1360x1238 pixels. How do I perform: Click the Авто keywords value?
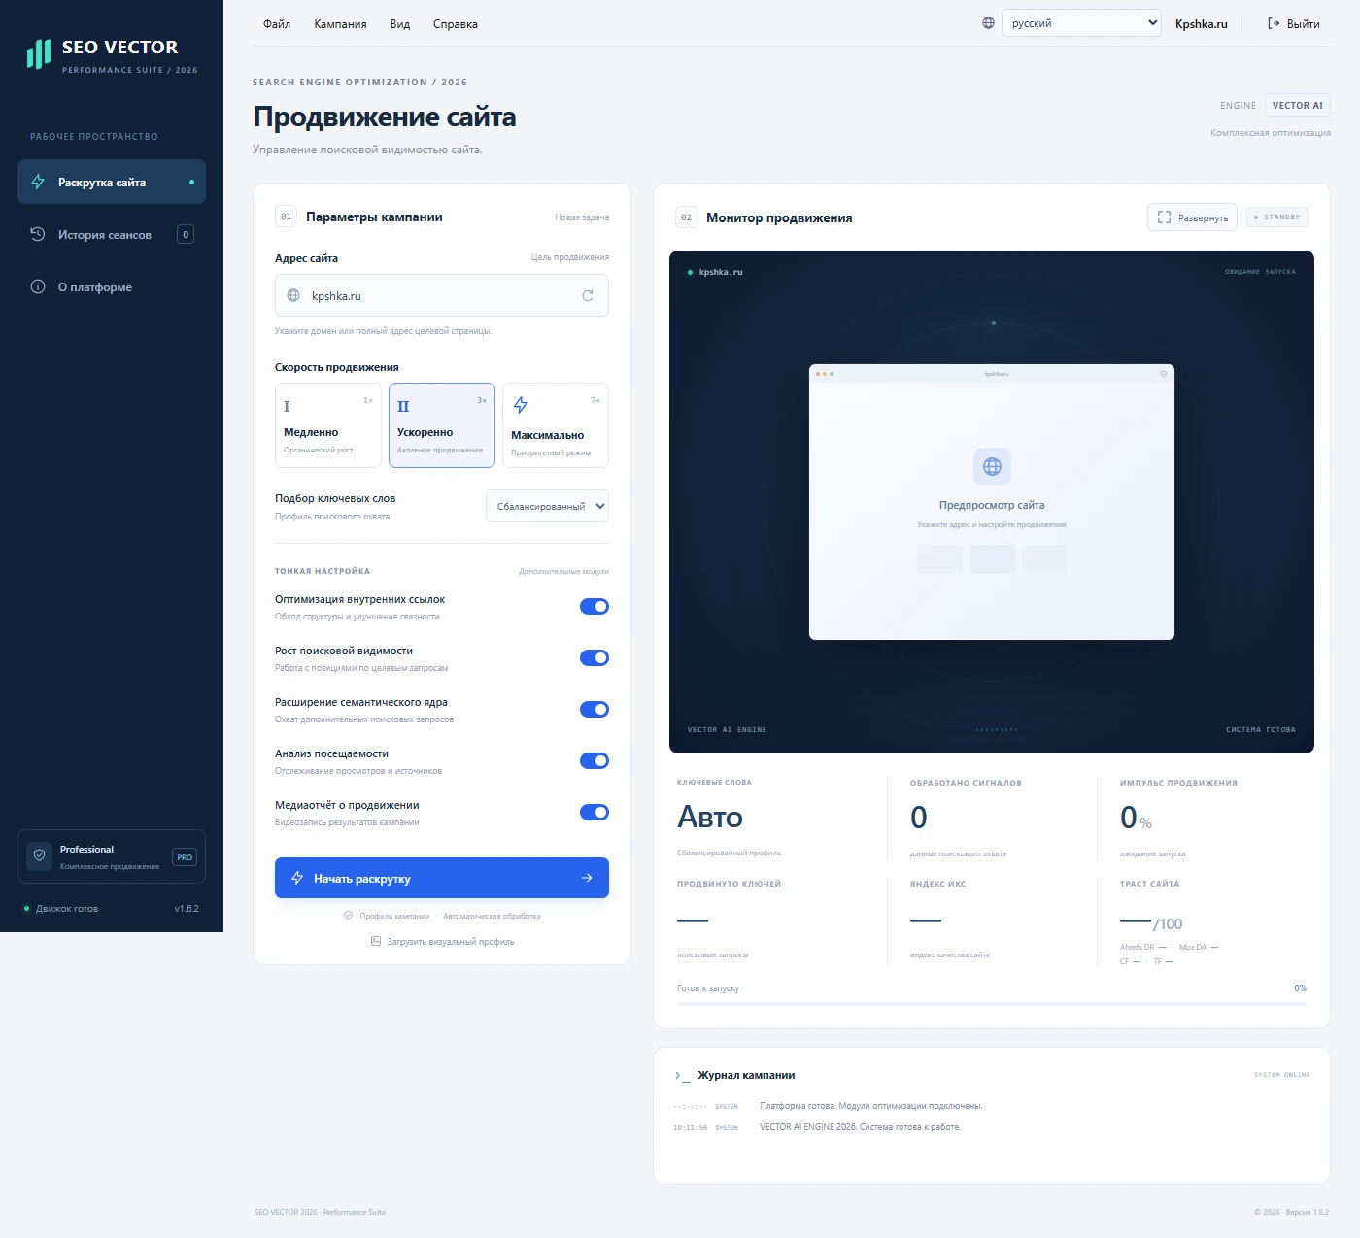(x=710, y=818)
